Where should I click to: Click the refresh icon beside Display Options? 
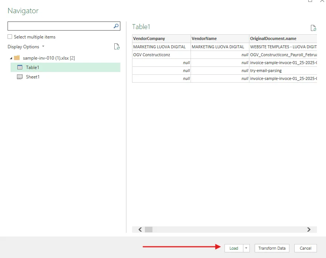click(x=117, y=46)
